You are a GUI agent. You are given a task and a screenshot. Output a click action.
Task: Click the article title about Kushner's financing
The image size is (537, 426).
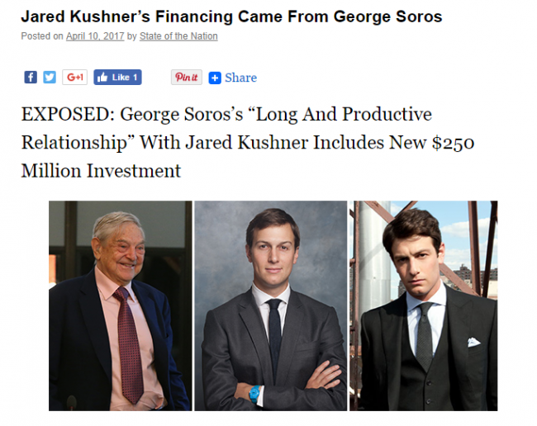pos(231,17)
